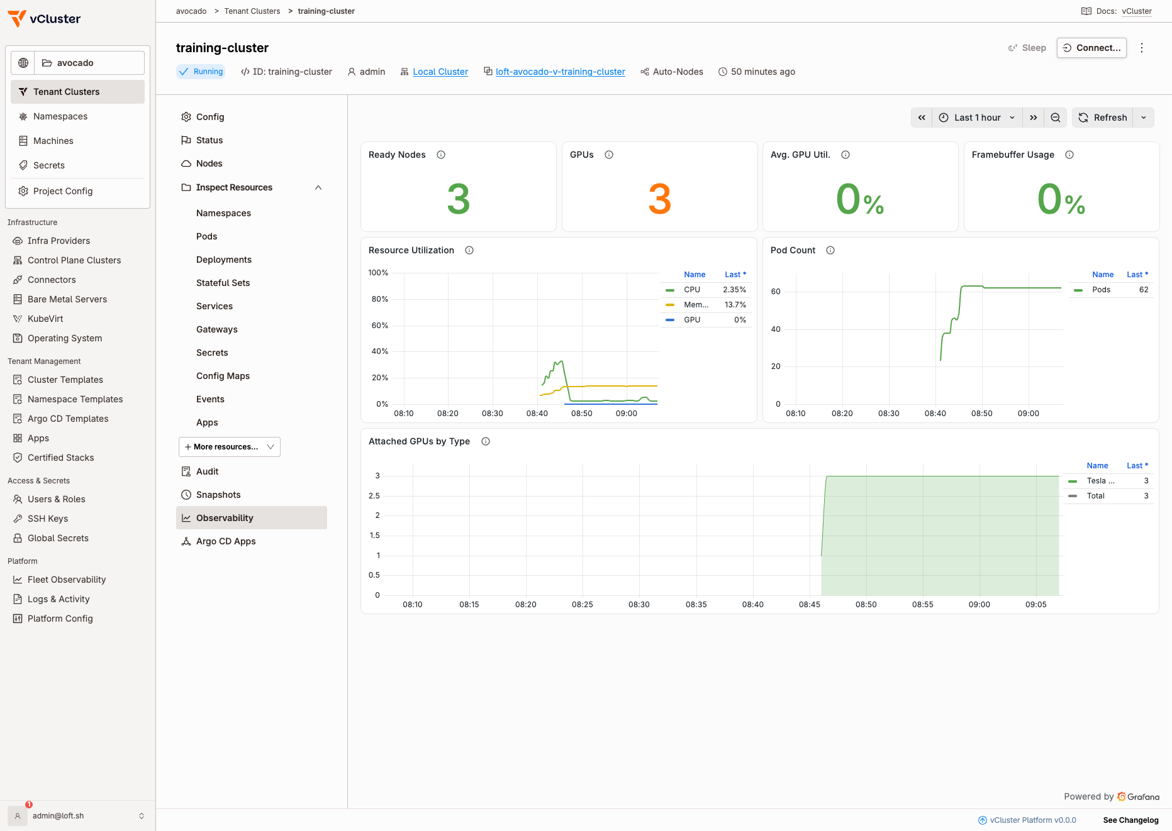
Task: Click the ID: training-cluster code label
Action: (x=286, y=72)
